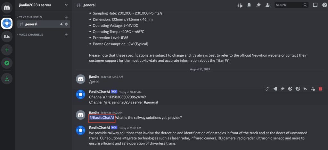Switch to the E.is server
The image size is (328, 150).
(x=7, y=37)
